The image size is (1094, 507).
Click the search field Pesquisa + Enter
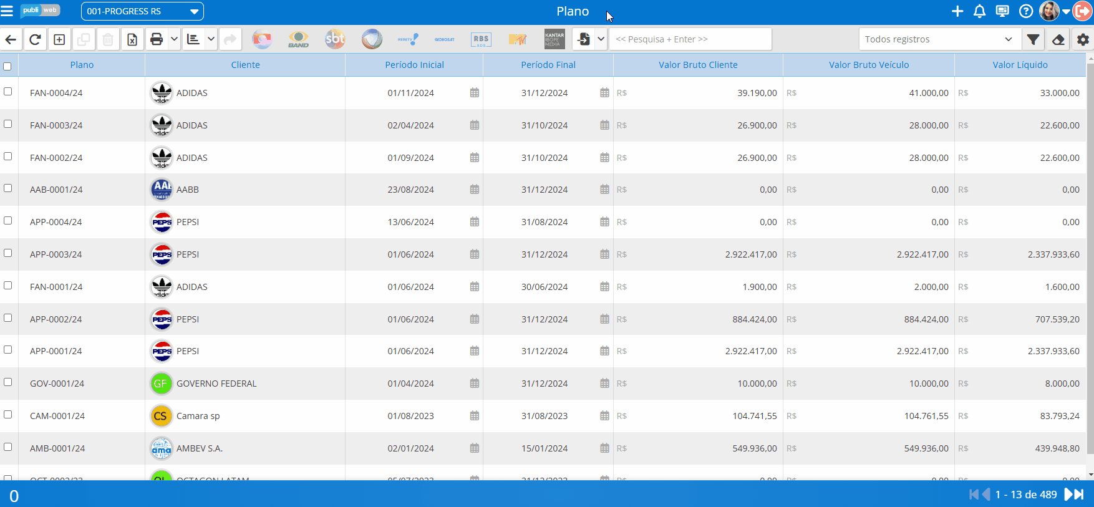click(x=690, y=39)
